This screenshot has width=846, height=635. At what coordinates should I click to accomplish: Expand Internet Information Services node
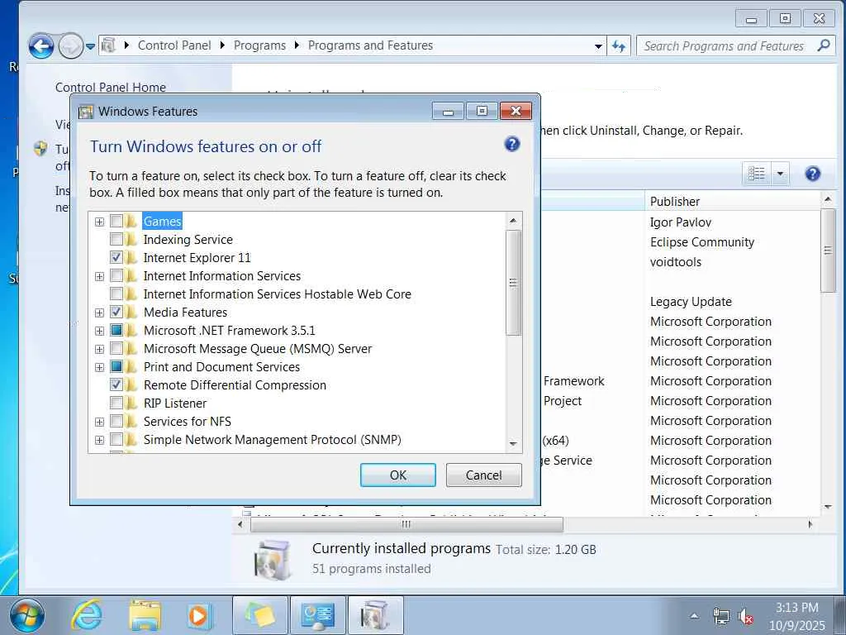coord(99,276)
